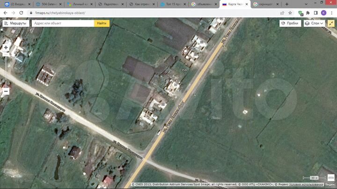Bookmark this page with the star icon

(290, 13)
